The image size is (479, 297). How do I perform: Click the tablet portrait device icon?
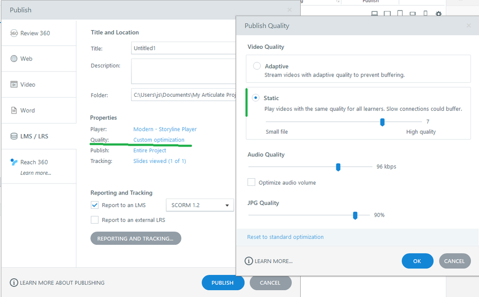[400, 13]
